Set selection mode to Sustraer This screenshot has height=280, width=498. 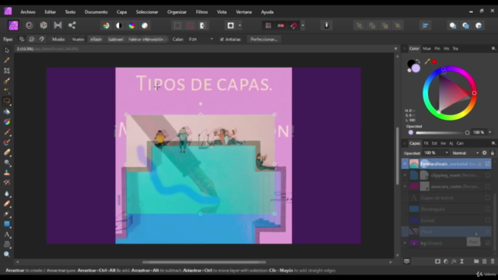115,40
